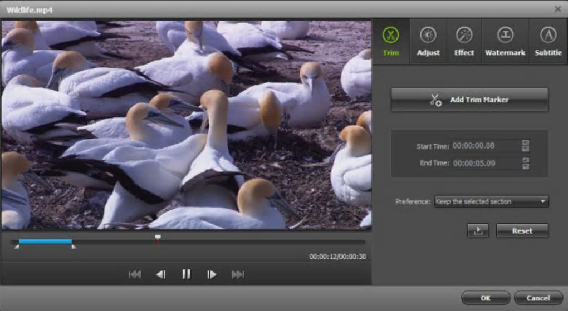The image size is (568, 311).
Task: Open the Effect tab
Action: click(x=464, y=42)
